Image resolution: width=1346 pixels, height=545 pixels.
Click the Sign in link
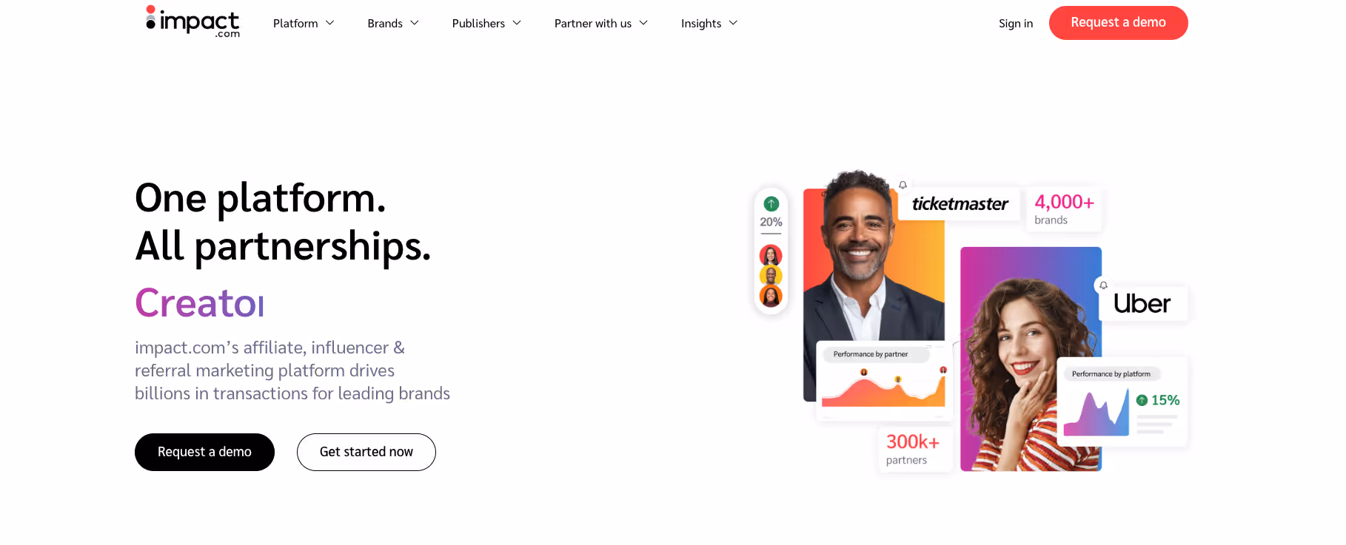click(x=1015, y=23)
